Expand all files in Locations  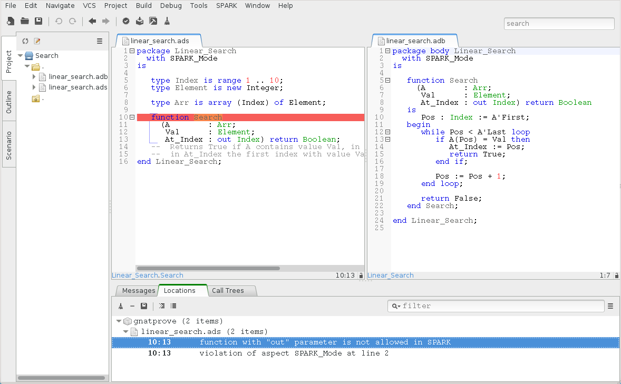click(162, 306)
